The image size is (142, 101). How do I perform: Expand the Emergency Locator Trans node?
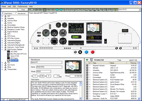point(2,29)
